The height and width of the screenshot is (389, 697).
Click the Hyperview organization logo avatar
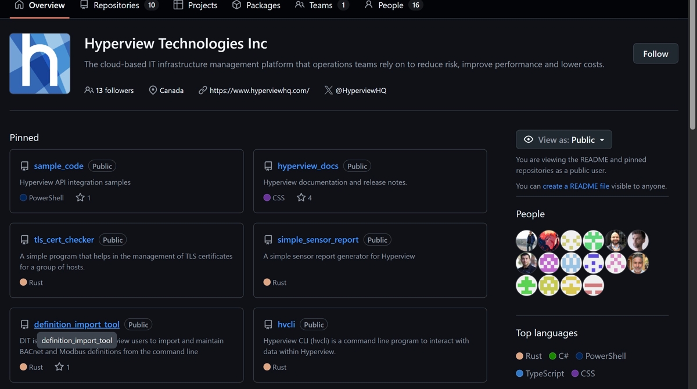point(39,63)
